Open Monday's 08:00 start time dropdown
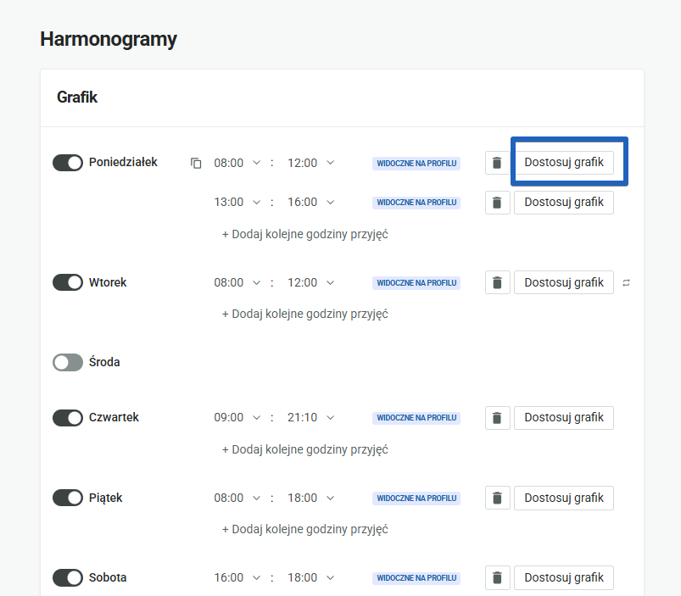Screen dimensions: 681x596 (237, 162)
